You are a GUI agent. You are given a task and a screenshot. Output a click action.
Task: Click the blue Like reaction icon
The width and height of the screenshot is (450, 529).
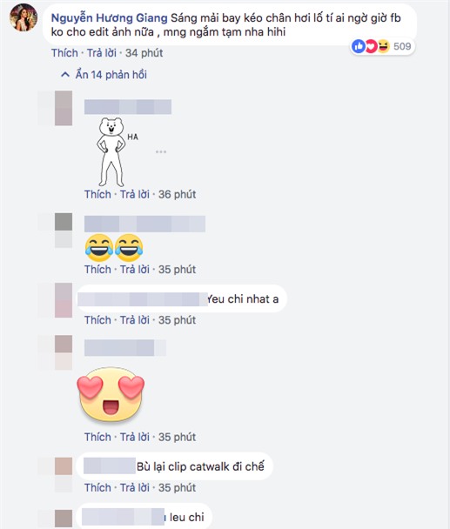coord(359,46)
